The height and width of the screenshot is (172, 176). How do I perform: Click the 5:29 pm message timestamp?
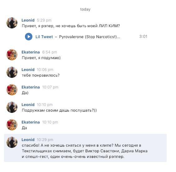coord(44,20)
